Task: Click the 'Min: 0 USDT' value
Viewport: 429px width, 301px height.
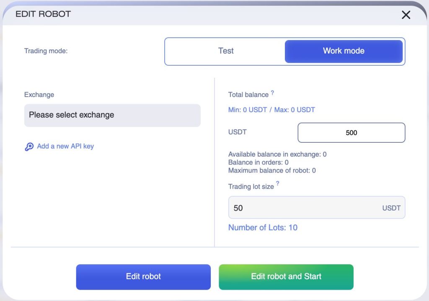Action: [248, 110]
